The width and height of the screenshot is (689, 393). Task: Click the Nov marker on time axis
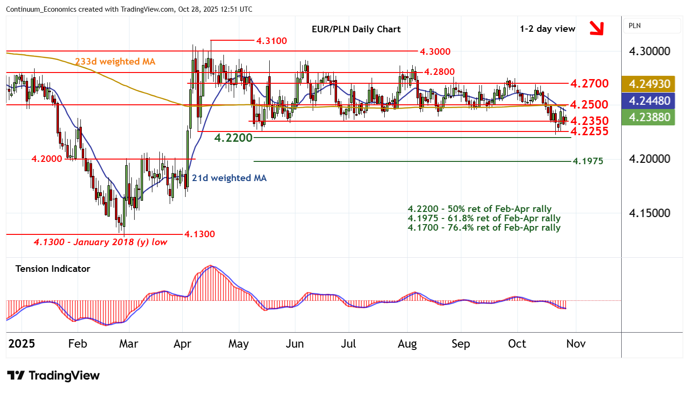575,344
